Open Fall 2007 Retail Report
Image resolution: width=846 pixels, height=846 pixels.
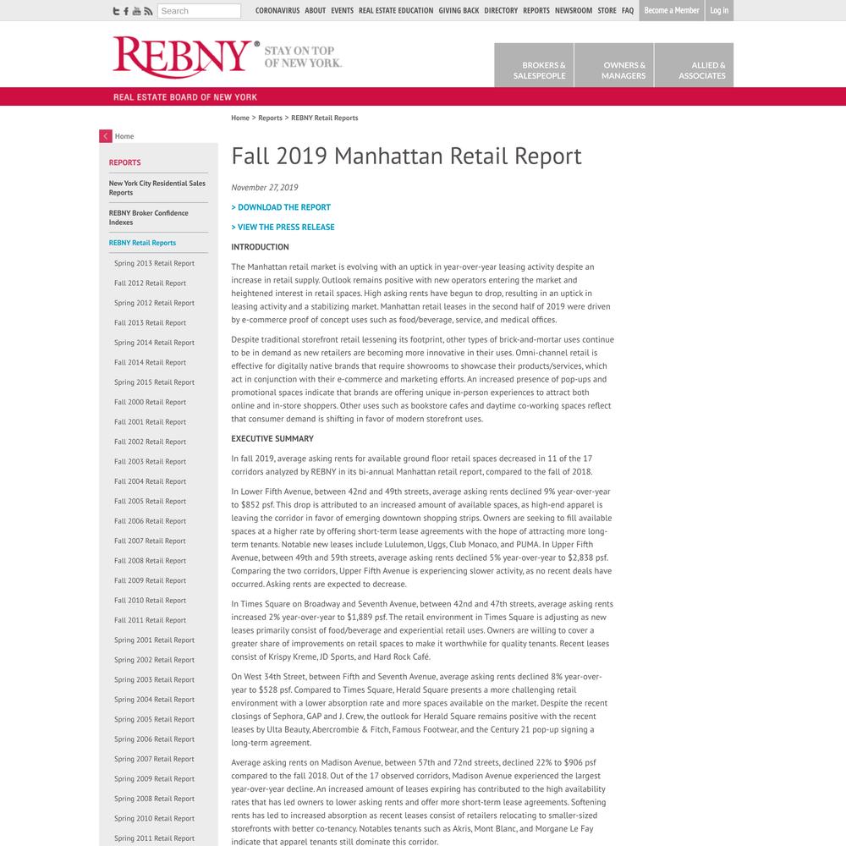click(150, 541)
